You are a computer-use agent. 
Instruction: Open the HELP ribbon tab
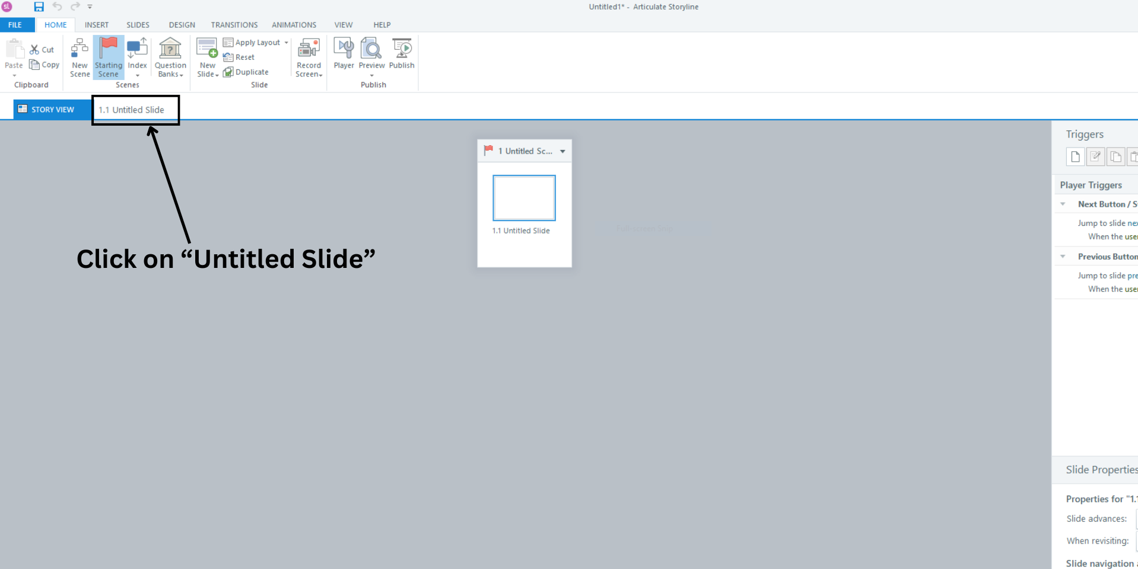(382, 25)
